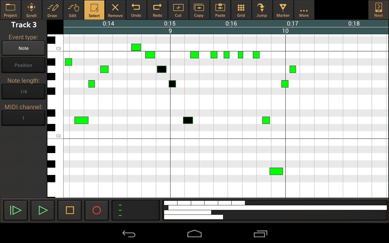Open the Note event type dropdown
The image size is (389, 243).
23,48
